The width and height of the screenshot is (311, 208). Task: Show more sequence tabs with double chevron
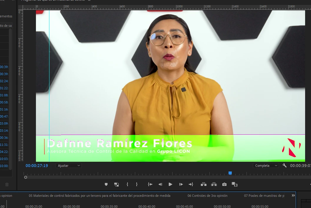293,196
